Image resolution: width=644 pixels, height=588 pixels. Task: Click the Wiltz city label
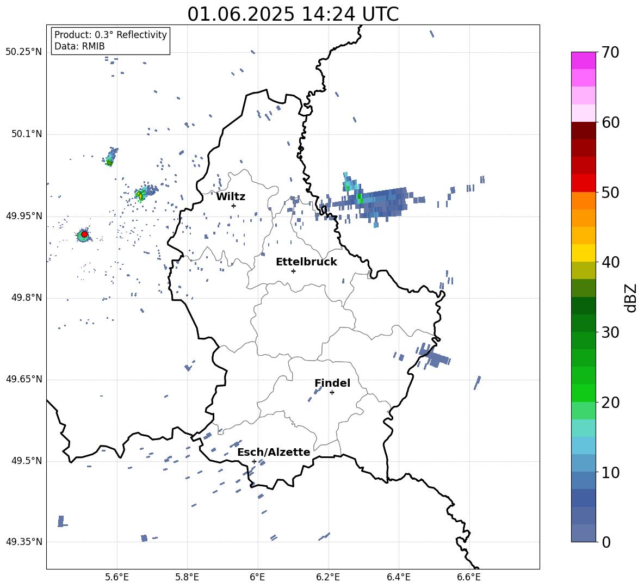[x=231, y=197]
